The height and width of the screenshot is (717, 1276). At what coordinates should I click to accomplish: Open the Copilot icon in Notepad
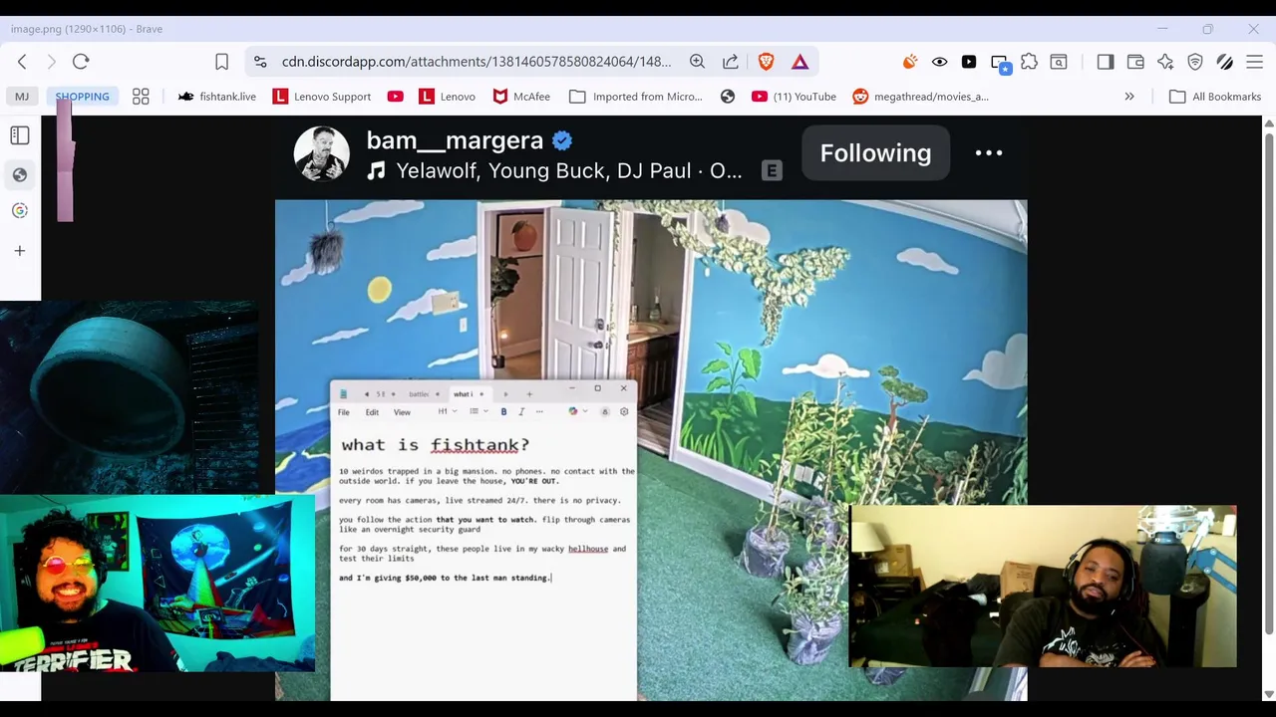(573, 411)
